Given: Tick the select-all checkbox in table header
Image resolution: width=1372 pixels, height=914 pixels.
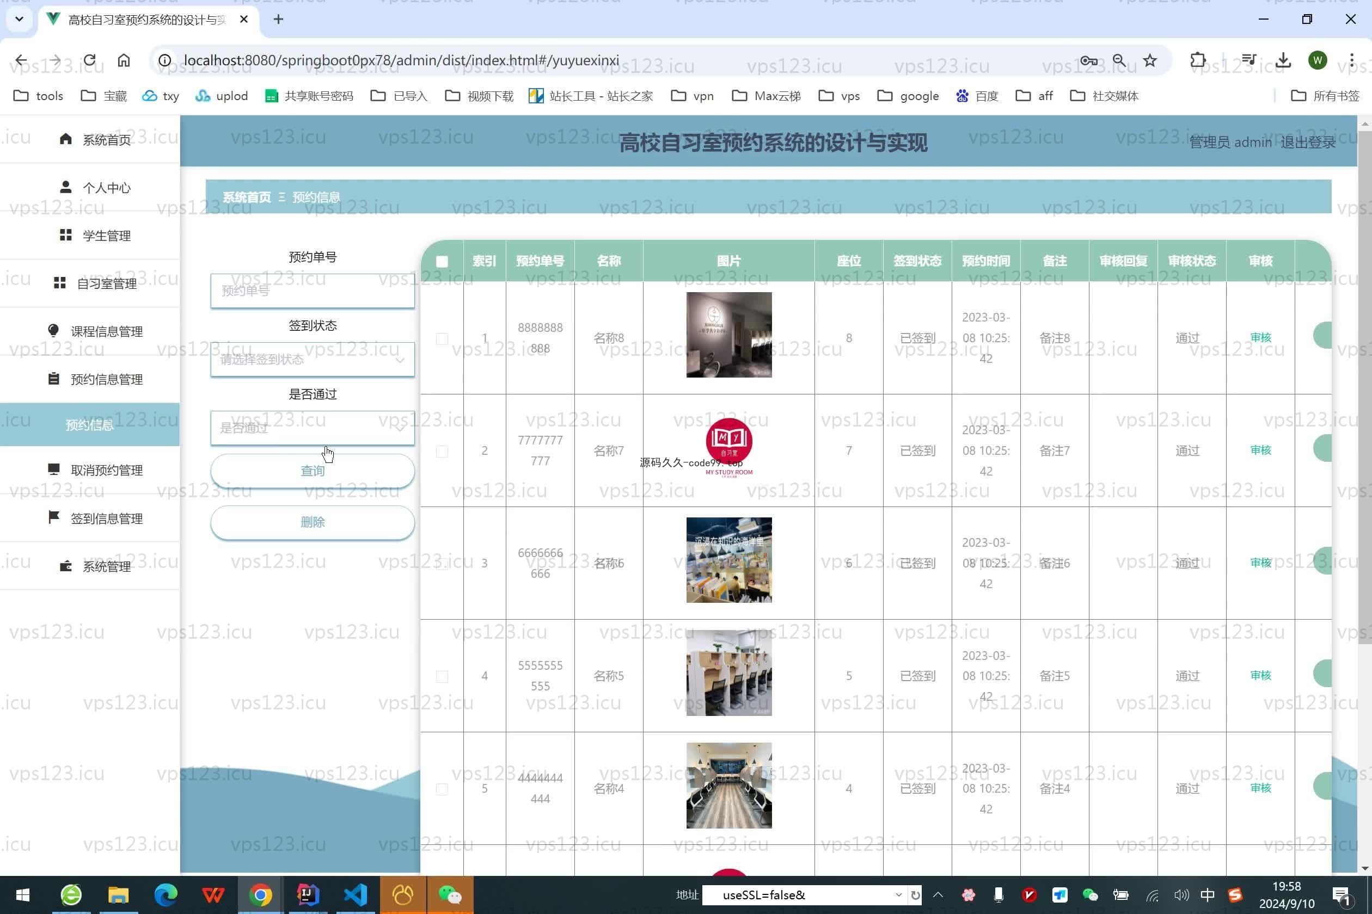Looking at the screenshot, I should coord(442,261).
